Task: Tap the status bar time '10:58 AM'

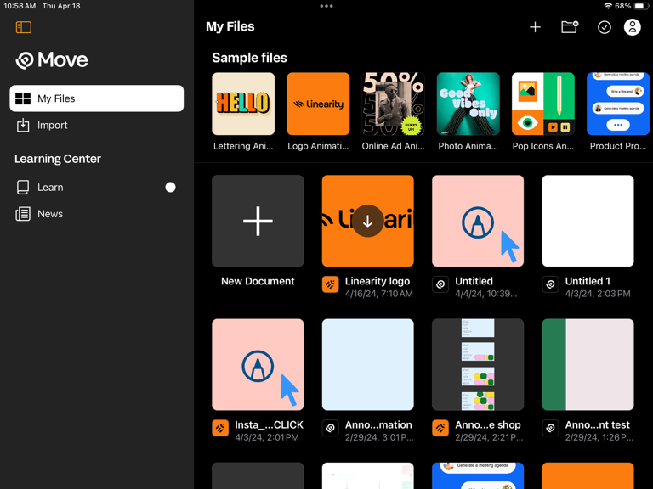Action: click(20, 6)
